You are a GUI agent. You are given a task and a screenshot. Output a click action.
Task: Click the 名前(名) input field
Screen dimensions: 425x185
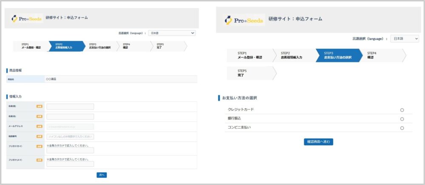70,117
